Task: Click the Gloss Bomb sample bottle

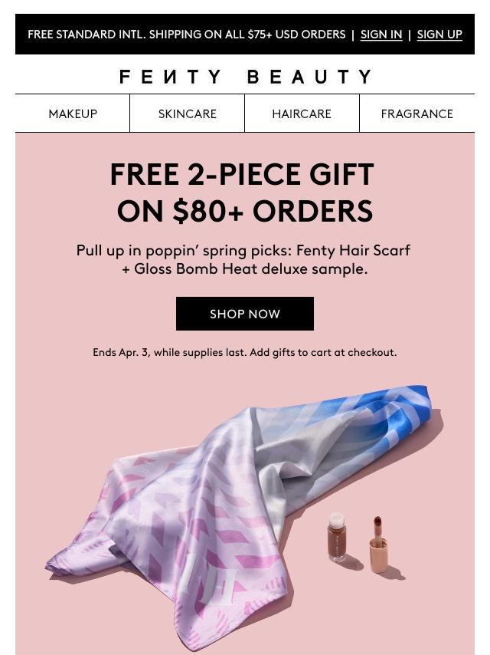Action: [337, 538]
